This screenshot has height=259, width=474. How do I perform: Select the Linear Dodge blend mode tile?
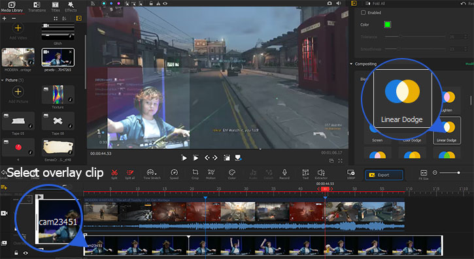pos(447,130)
